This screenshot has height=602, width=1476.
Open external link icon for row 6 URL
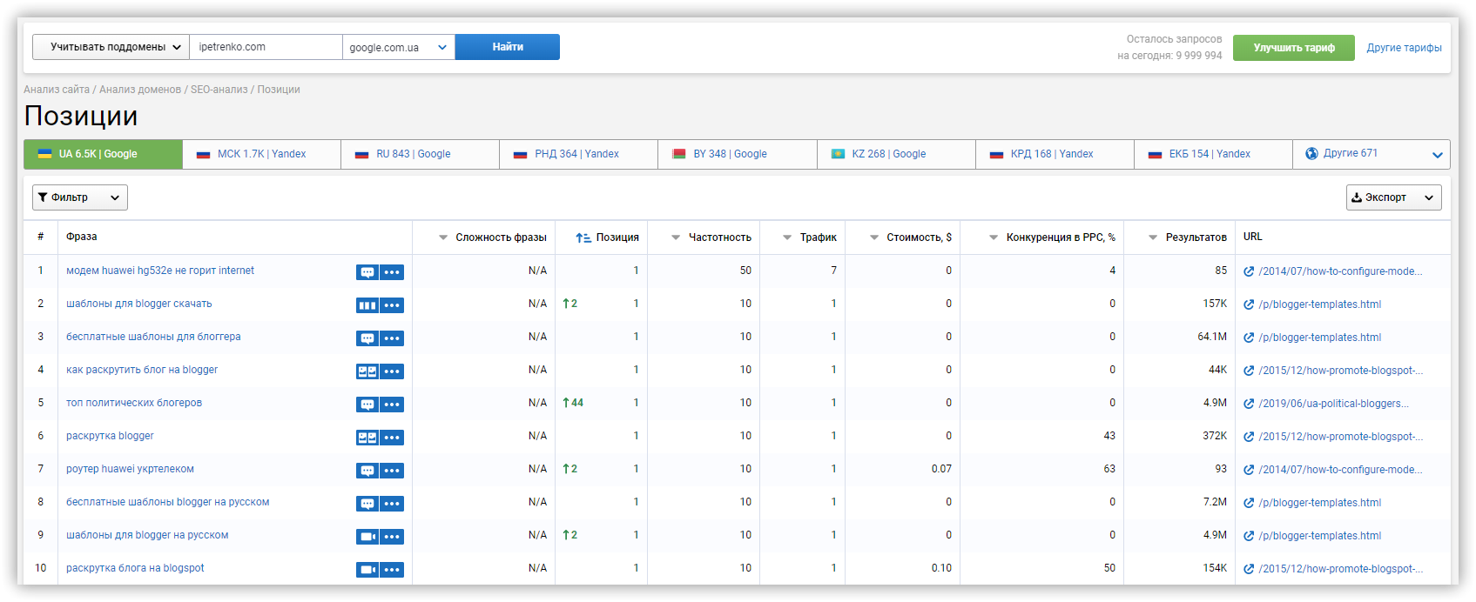[x=1249, y=437]
